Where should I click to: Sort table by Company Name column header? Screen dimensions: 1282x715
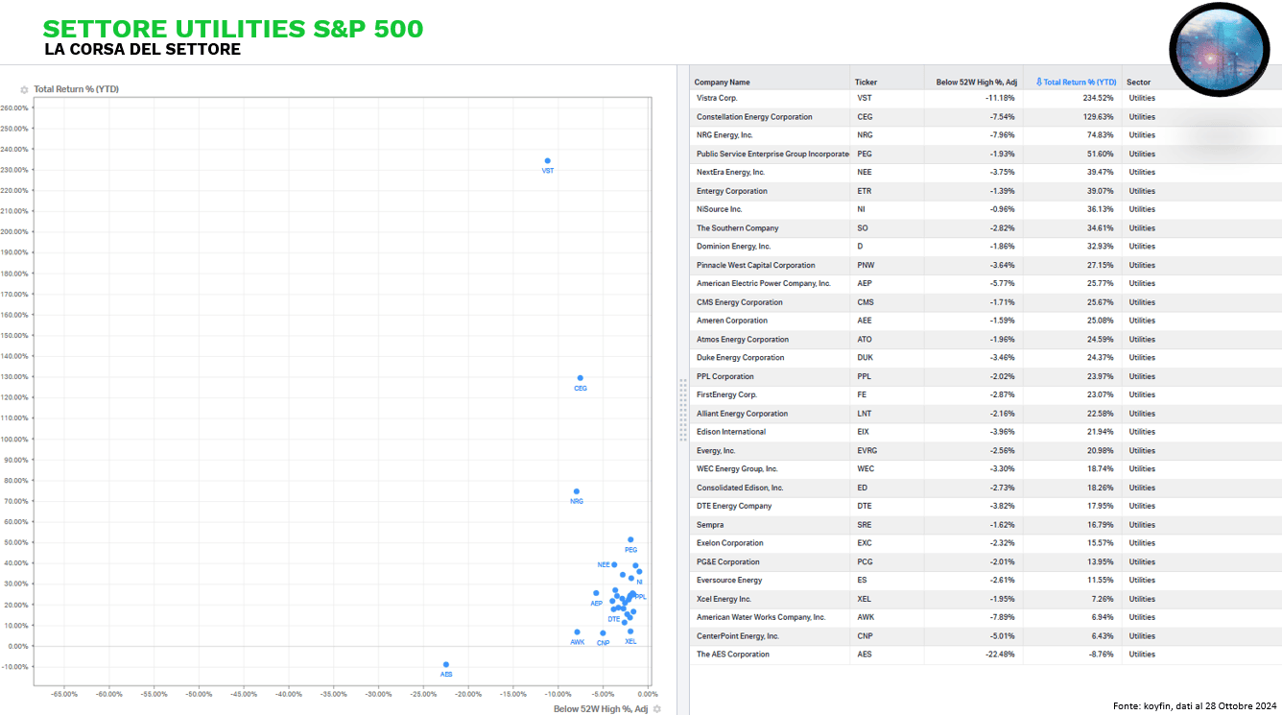coord(723,83)
